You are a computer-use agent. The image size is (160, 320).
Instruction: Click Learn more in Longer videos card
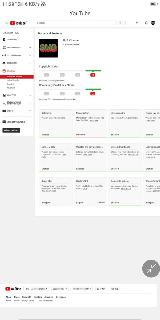(54, 156)
